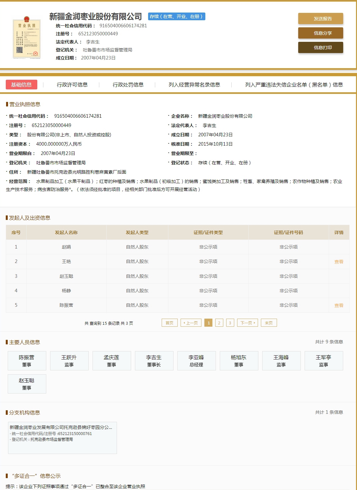This screenshot has width=357, height=490.
Task: Go to 首页 in pagination
Action: click(x=170, y=323)
